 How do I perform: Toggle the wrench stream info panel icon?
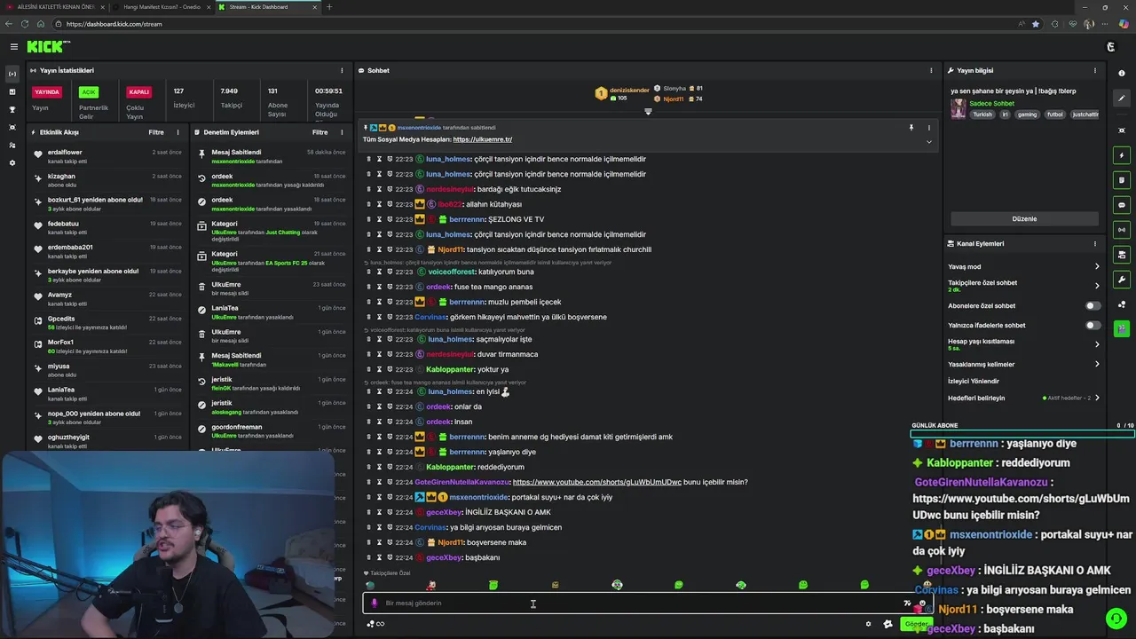(x=1122, y=280)
